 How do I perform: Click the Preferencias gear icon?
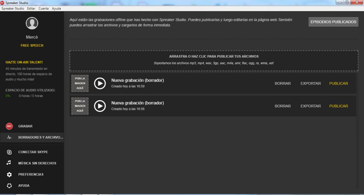[9, 174]
